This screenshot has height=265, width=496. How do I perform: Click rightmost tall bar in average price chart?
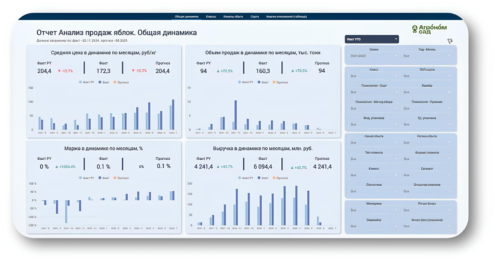[x=173, y=115]
